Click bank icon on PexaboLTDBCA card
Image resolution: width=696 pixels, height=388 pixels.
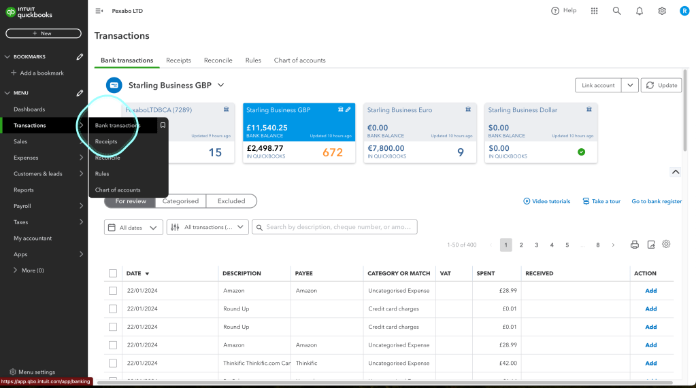[x=226, y=109]
